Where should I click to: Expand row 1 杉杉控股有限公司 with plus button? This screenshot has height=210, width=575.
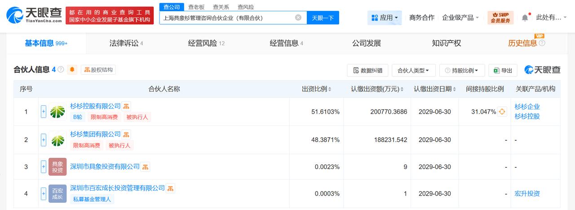[44, 112]
